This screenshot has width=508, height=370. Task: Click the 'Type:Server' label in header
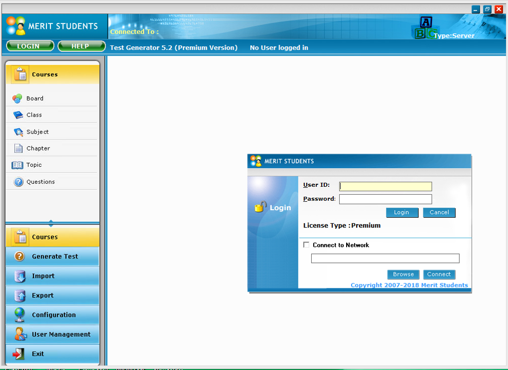(454, 36)
